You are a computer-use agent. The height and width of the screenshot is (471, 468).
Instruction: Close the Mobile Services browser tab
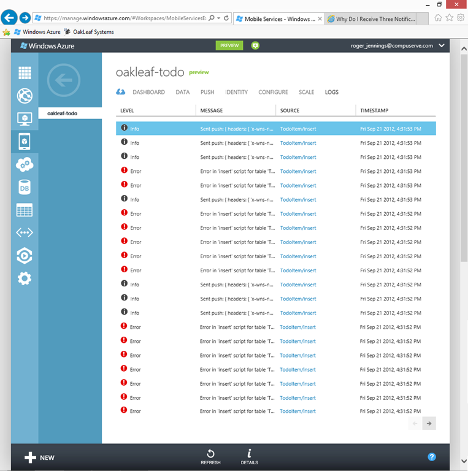pos(320,19)
